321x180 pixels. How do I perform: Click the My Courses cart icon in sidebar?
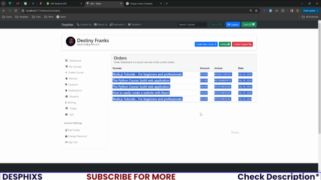(x=66, y=66)
